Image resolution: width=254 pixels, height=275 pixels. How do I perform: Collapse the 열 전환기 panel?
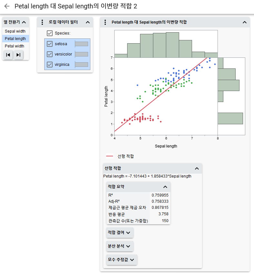[24, 22]
